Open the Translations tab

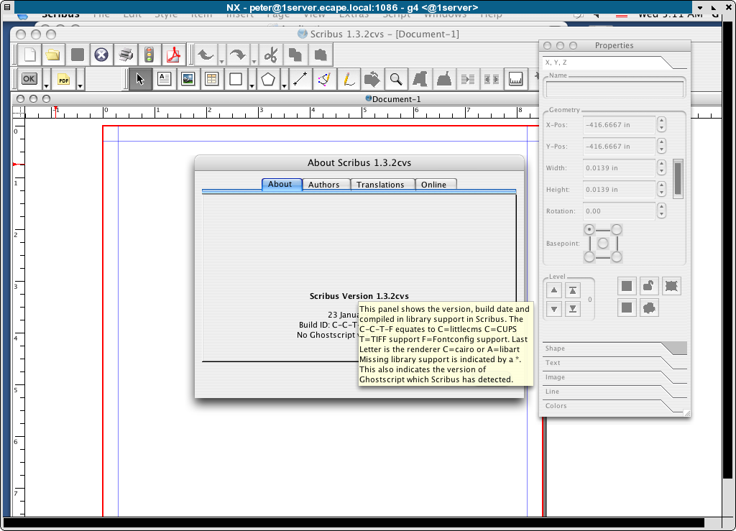[380, 185]
